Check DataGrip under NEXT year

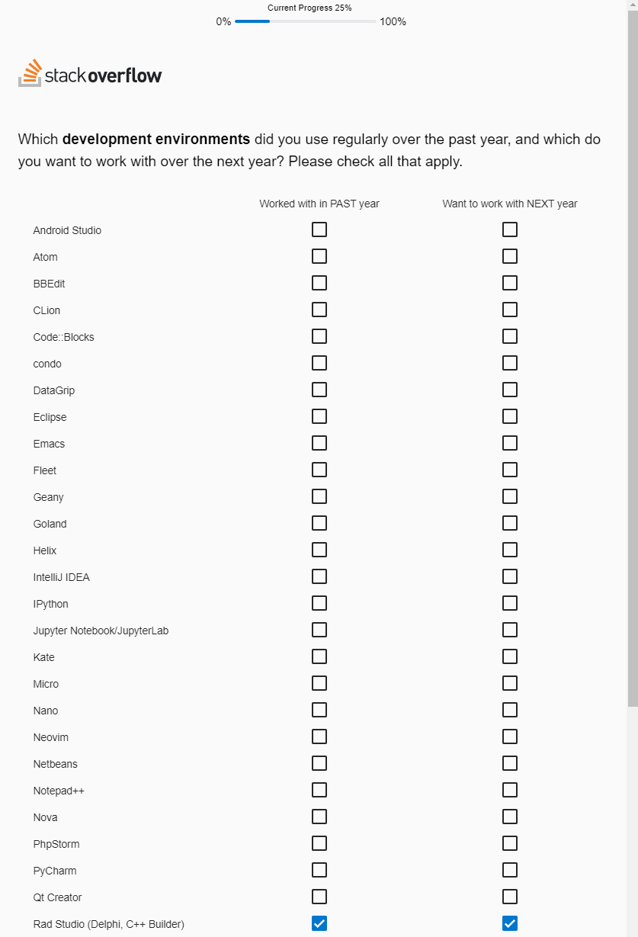pyautogui.click(x=509, y=390)
